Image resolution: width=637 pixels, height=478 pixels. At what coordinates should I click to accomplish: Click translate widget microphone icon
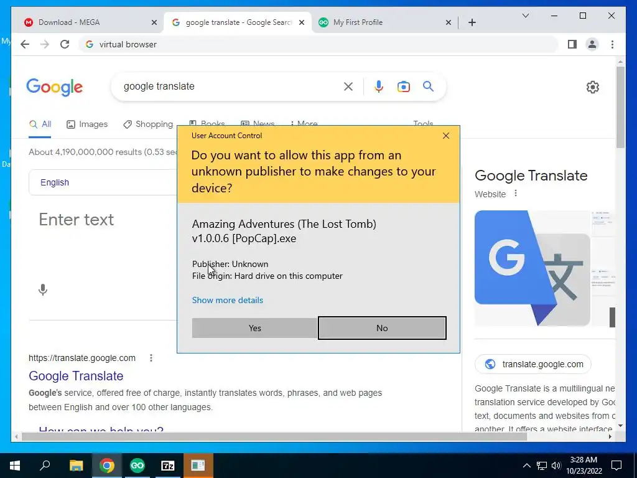(43, 290)
